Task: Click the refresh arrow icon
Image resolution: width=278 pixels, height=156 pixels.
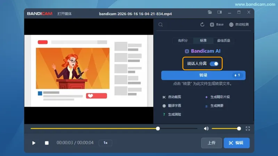Action: click(x=202, y=25)
